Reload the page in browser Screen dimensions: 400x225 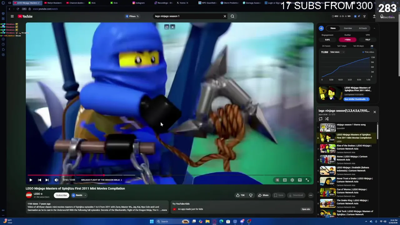tap(18, 9)
